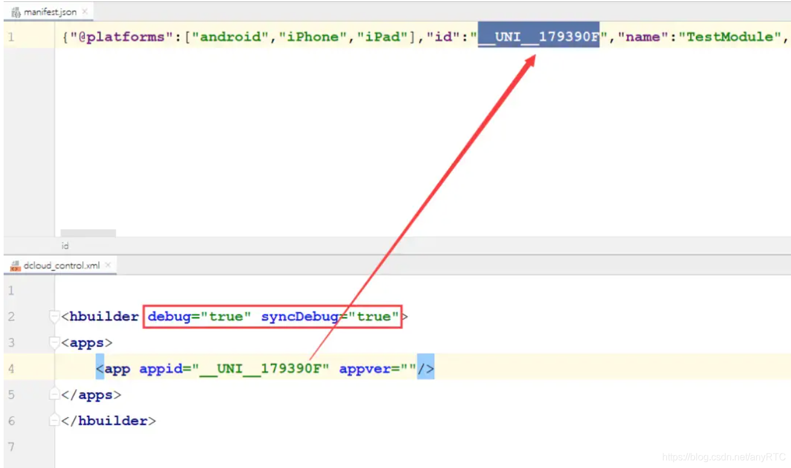
Task: Click the id breadcrumb below manifest editor
Action: (x=65, y=246)
